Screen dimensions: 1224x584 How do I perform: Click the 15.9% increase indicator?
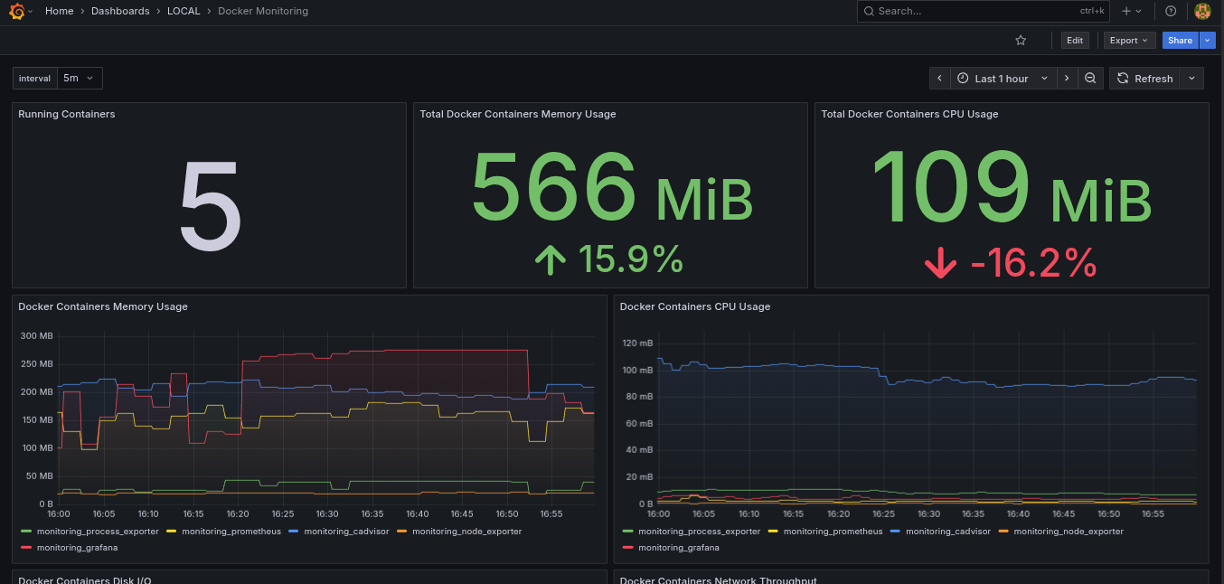(609, 259)
